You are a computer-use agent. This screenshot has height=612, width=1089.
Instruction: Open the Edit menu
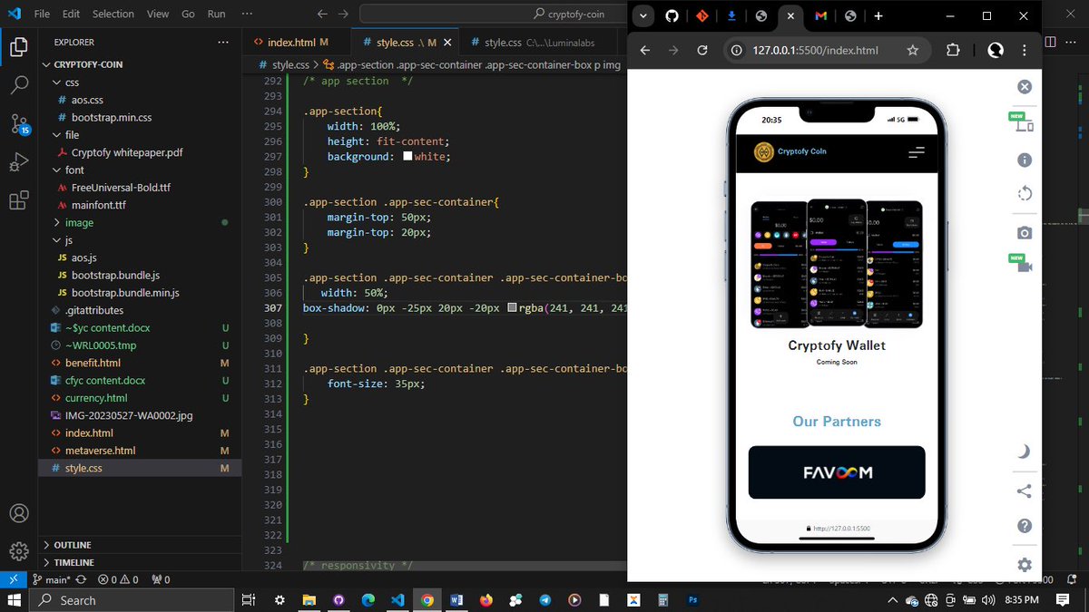(72, 15)
